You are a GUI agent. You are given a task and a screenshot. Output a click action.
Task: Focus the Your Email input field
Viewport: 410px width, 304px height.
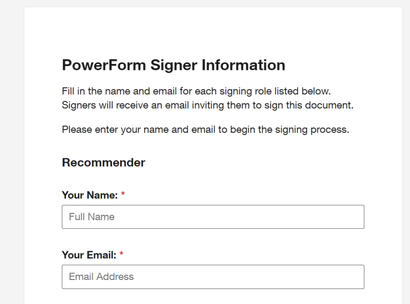coord(212,277)
